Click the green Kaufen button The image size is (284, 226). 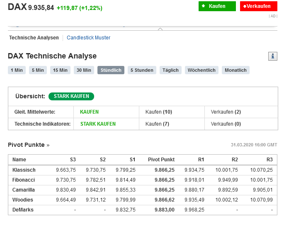click(217, 6)
